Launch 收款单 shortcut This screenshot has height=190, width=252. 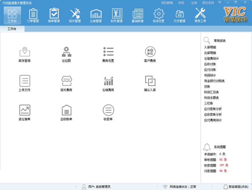(x=108, y=113)
